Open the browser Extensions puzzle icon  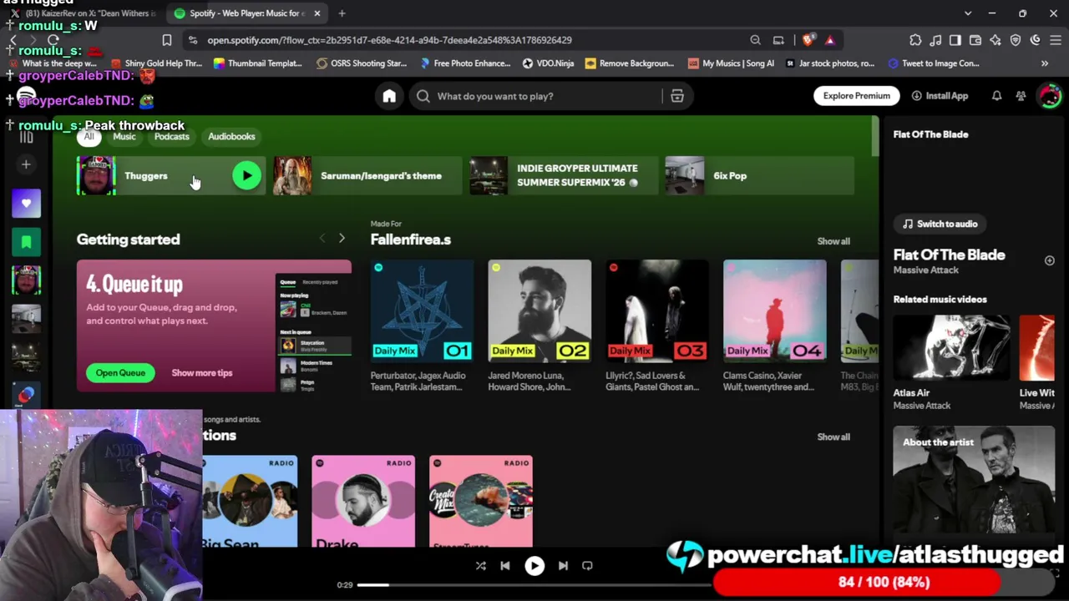click(x=915, y=40)
